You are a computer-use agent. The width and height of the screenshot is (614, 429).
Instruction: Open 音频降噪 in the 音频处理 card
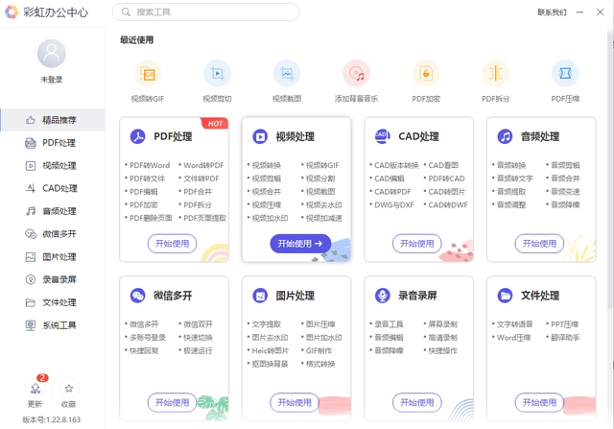coord(565,204)
